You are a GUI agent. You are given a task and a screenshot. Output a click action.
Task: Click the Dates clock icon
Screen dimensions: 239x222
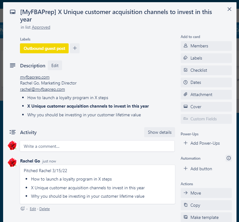coord(186,82)
